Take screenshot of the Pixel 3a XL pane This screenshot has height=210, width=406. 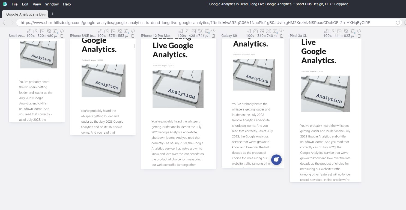[x=333, y=31]
